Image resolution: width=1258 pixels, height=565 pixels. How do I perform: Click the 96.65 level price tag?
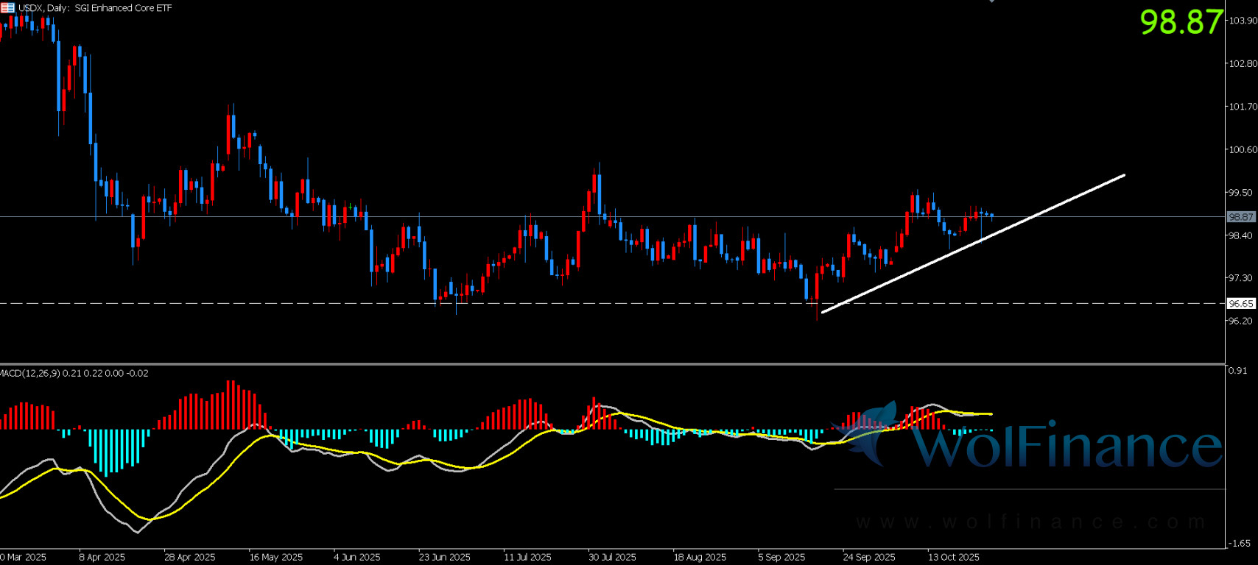click(x=1241, y=303)
